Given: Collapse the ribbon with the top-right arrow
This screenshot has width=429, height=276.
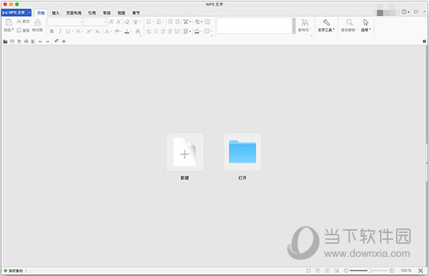Looking at the screenshot, I should tap(424, 11).
